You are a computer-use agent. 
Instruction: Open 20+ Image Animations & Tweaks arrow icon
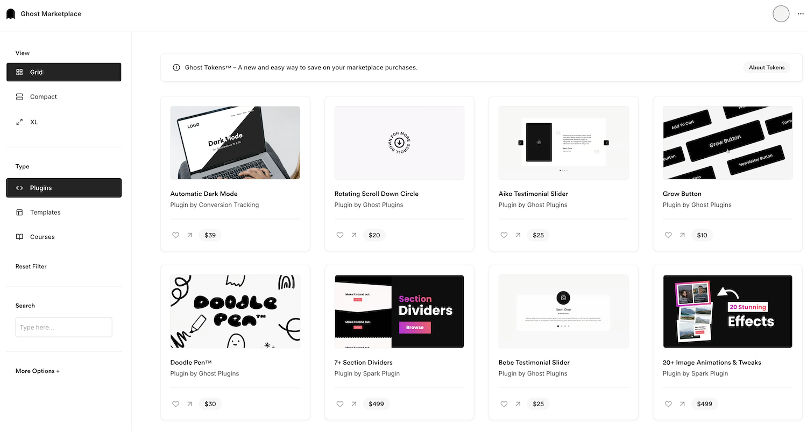682,404
